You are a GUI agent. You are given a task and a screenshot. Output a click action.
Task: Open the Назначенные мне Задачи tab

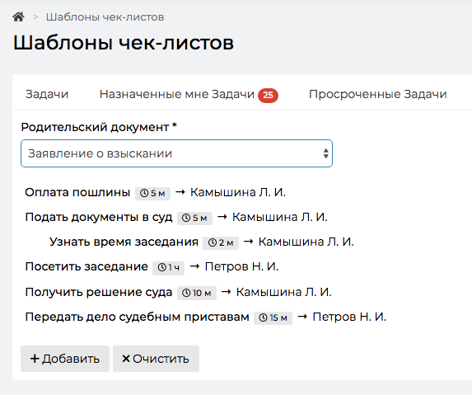[177, 94]
